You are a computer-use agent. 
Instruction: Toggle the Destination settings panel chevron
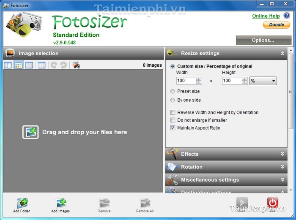click(282, 192)
